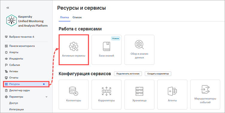The height and width of the screenshot is (113, 225).
Task: Click the Создать коррелятор button
Action: click(158, 74)
